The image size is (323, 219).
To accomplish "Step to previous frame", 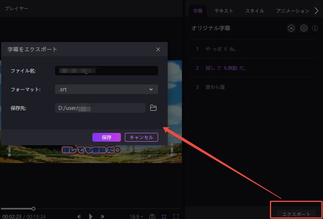I will click(x=79, y=217).
